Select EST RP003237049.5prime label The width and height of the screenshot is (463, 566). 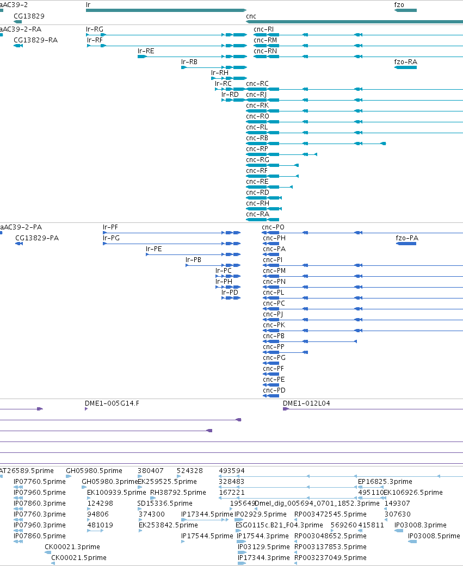pos(330,558)
